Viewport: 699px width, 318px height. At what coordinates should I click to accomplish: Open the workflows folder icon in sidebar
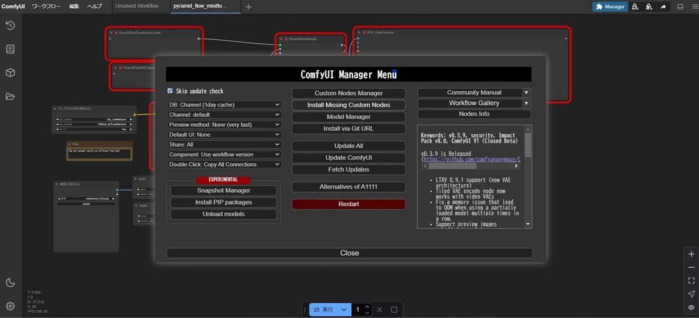click(10, 97)
